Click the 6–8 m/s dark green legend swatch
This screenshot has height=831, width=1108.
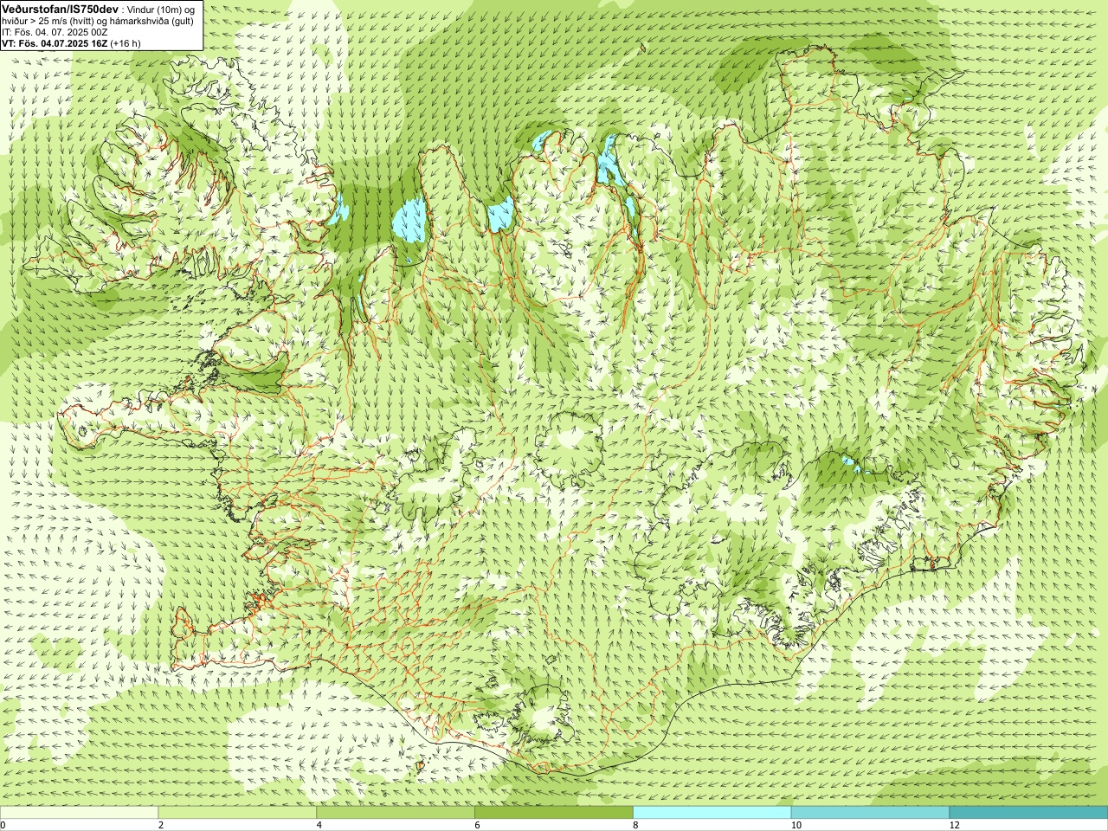[x=554, y=813]
